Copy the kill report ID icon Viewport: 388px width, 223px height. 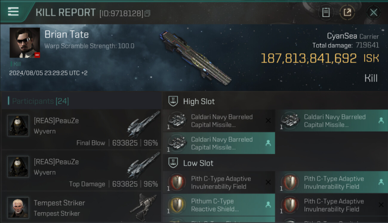(147, 13)
